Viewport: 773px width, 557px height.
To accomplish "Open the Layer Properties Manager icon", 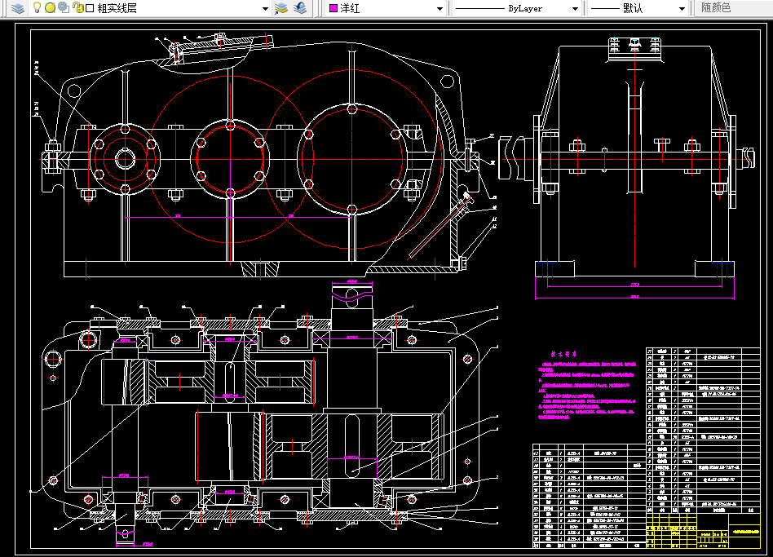I will tap(18, 8).
